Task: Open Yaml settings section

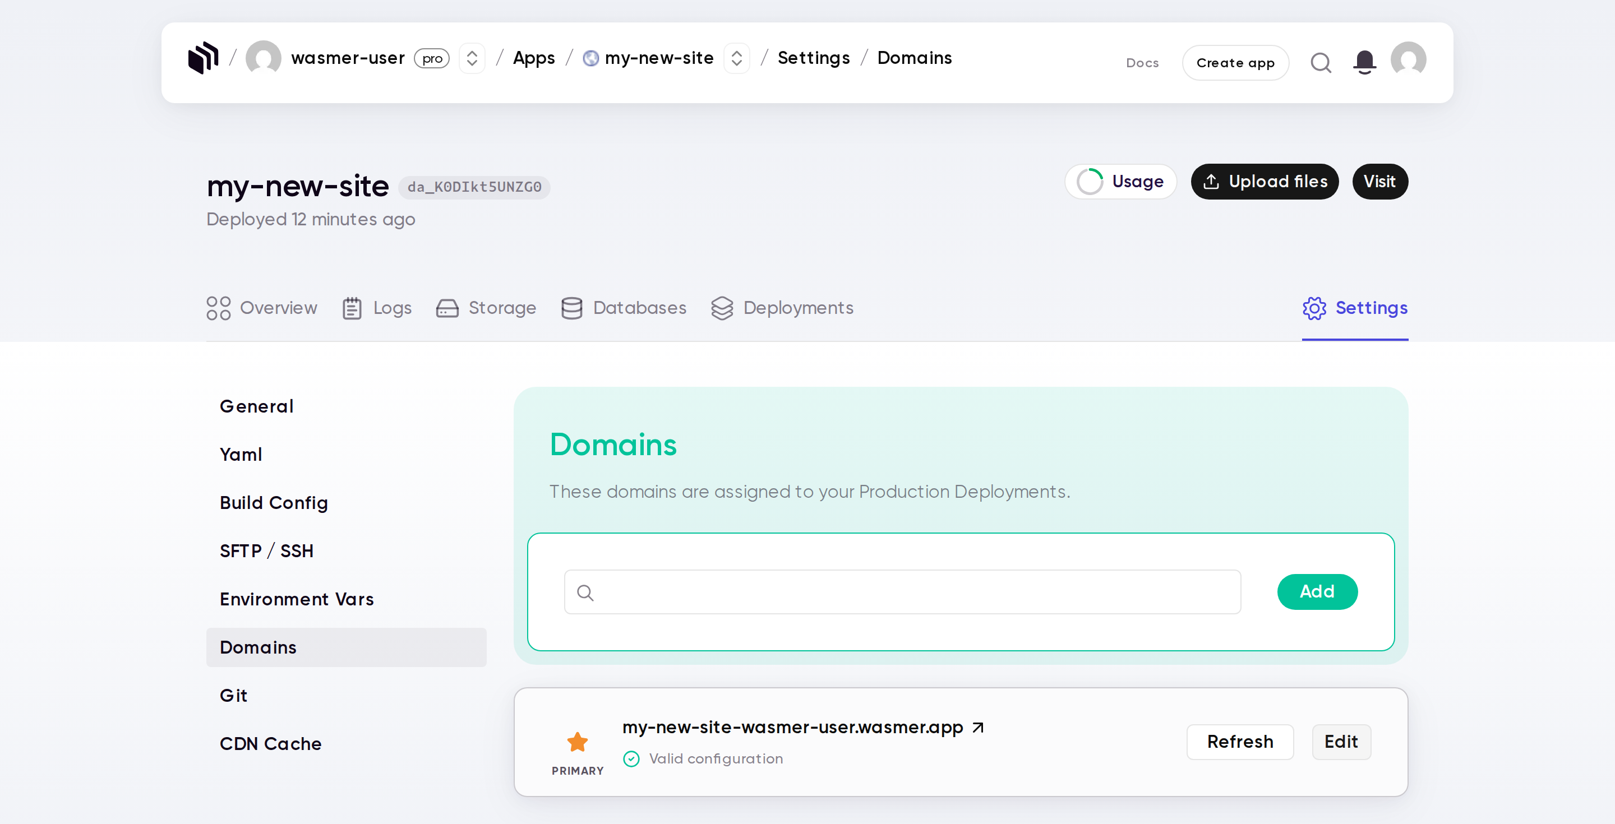Action: [x=346, y=455]
